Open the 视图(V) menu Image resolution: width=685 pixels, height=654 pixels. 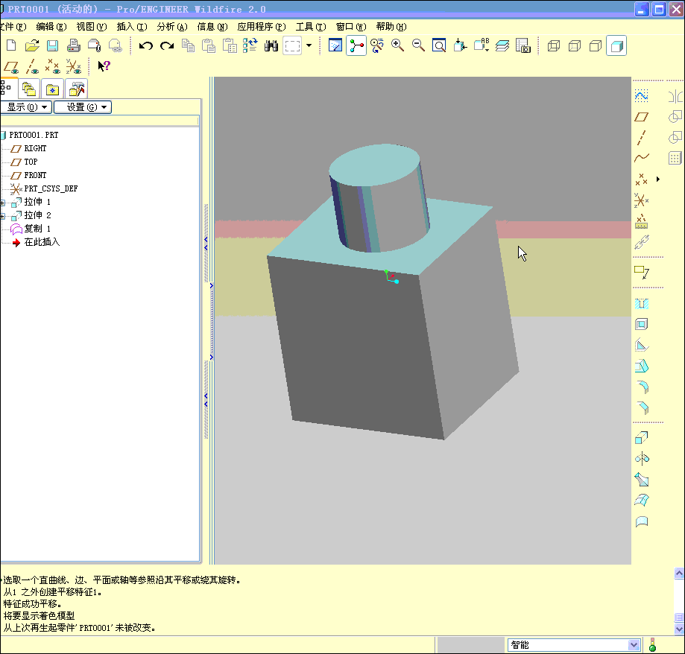pos(91,27)
